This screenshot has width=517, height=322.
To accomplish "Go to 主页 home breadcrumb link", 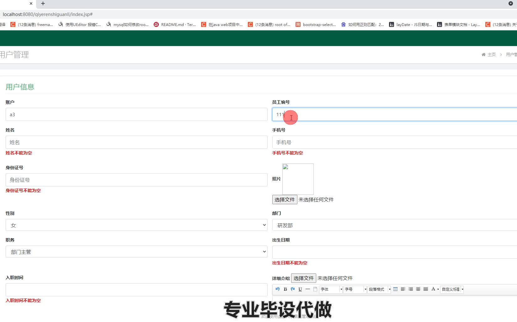I will [492, 55].
